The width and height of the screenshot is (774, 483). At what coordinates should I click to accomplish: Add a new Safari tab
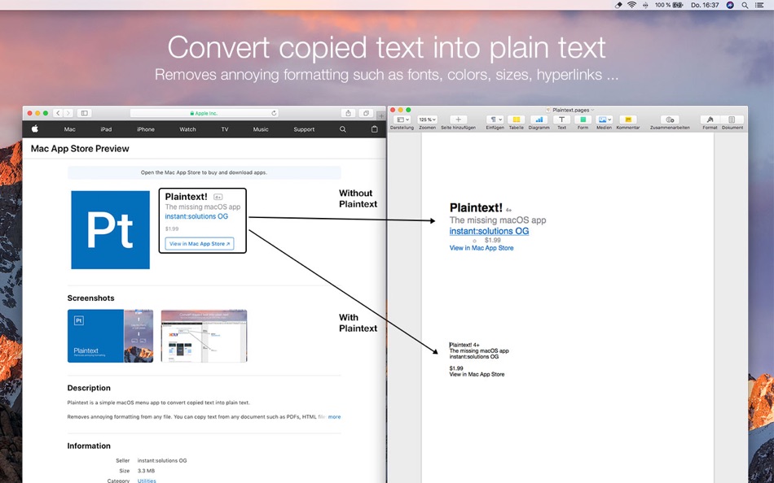pos(380,115)
